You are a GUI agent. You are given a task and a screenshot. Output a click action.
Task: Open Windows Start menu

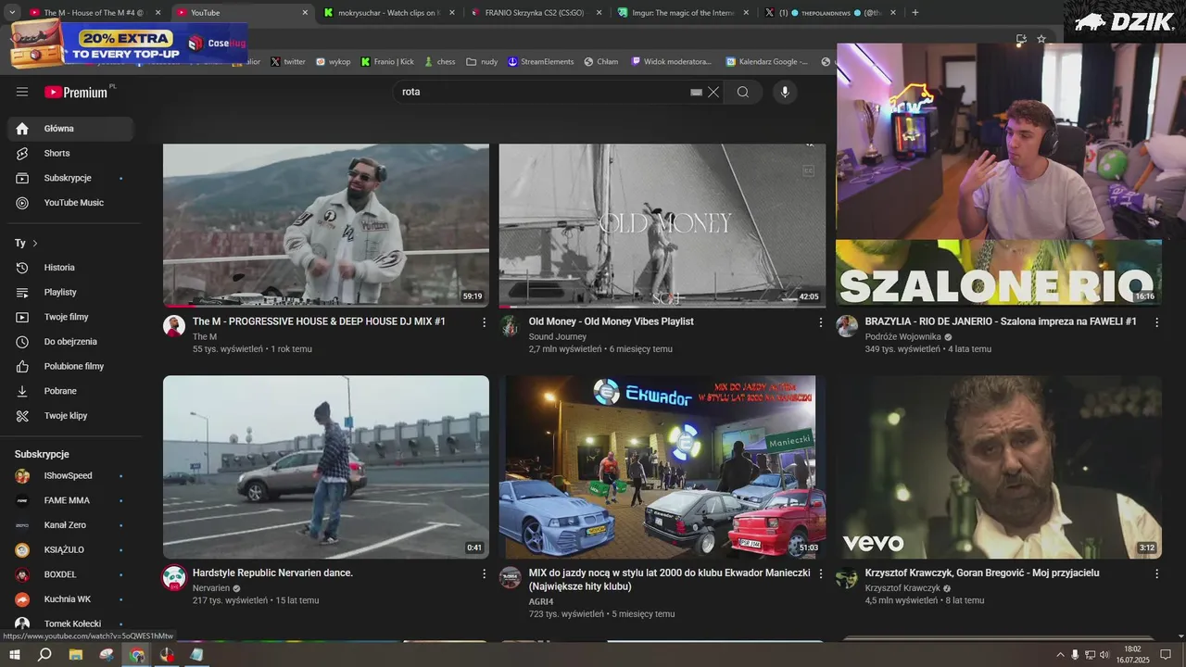pos(15,654)
